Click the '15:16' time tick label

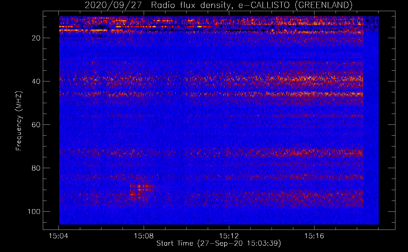pos(314,236)
